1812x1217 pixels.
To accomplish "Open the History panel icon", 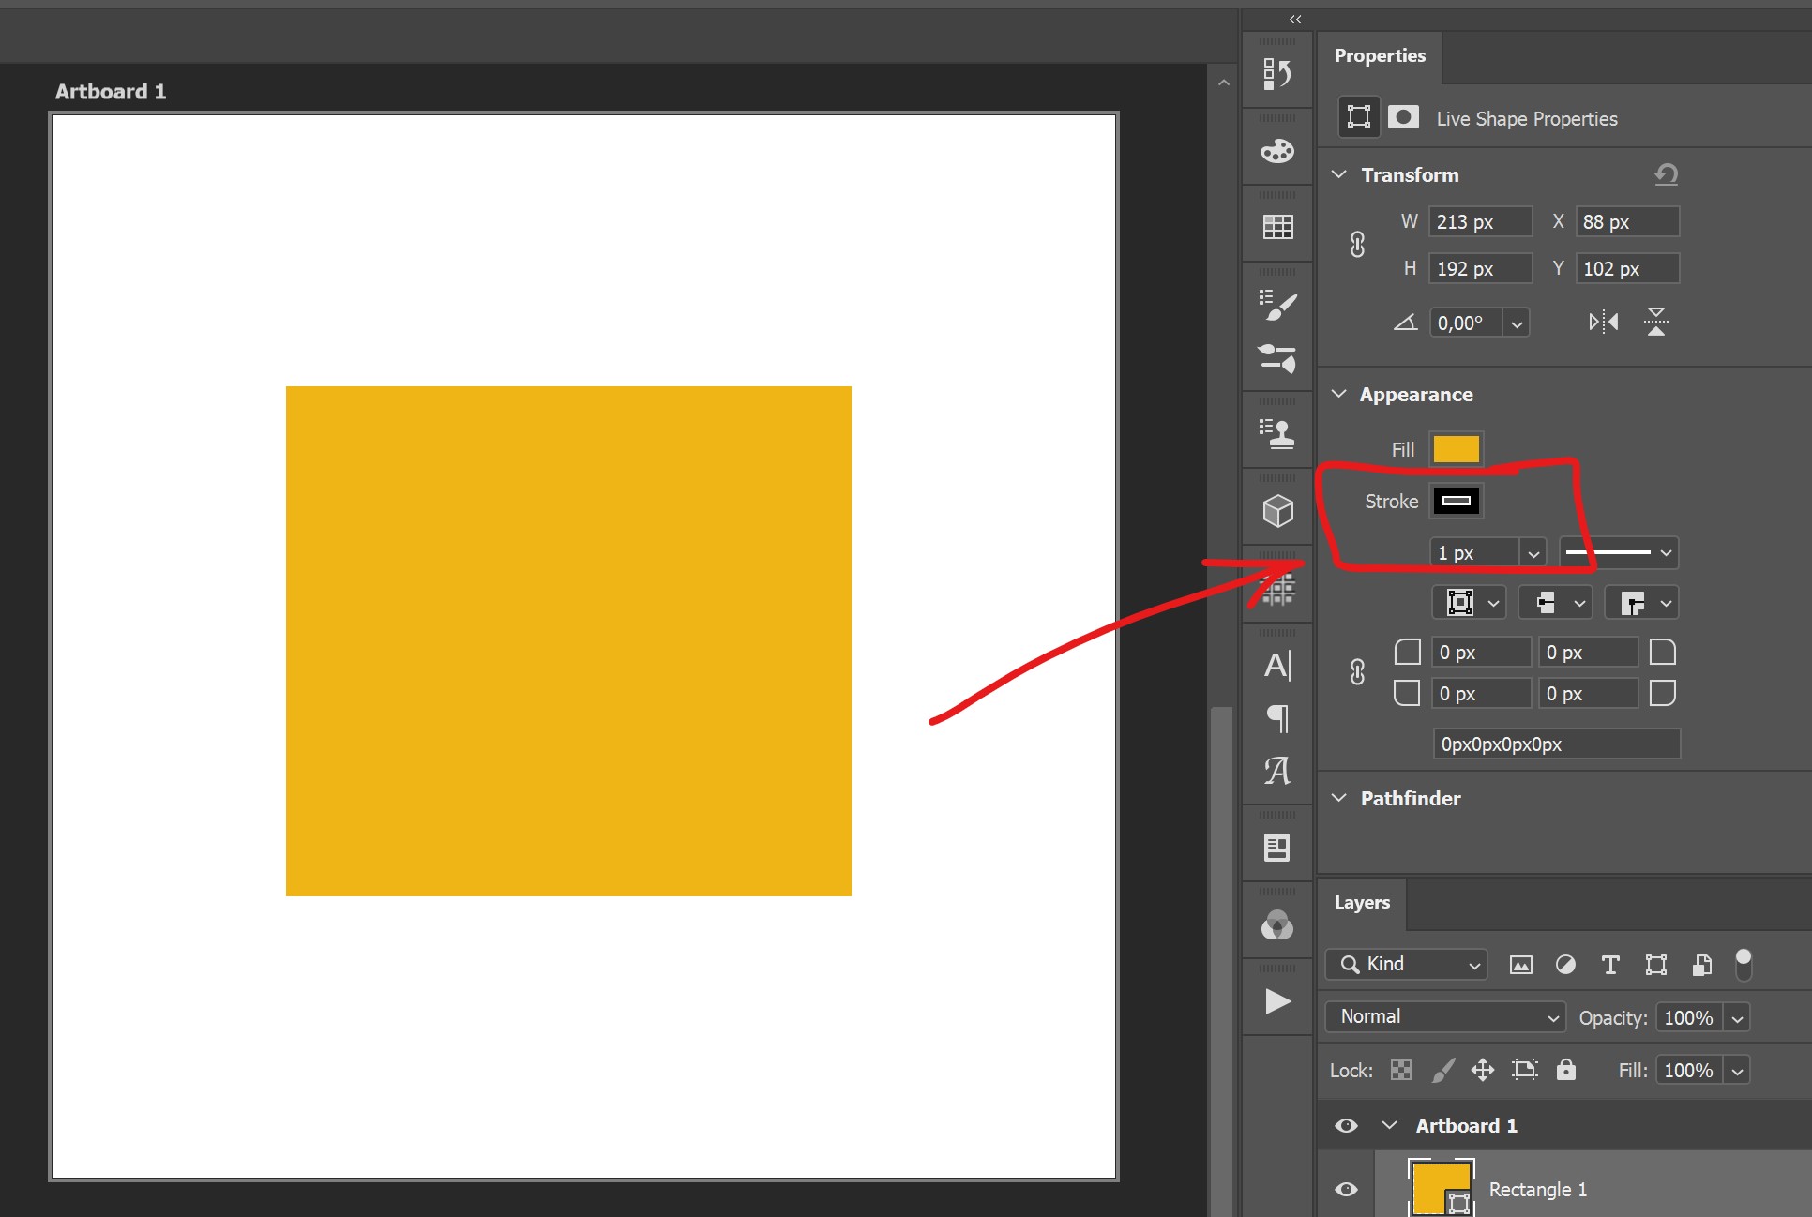I will coord(1276,73).
